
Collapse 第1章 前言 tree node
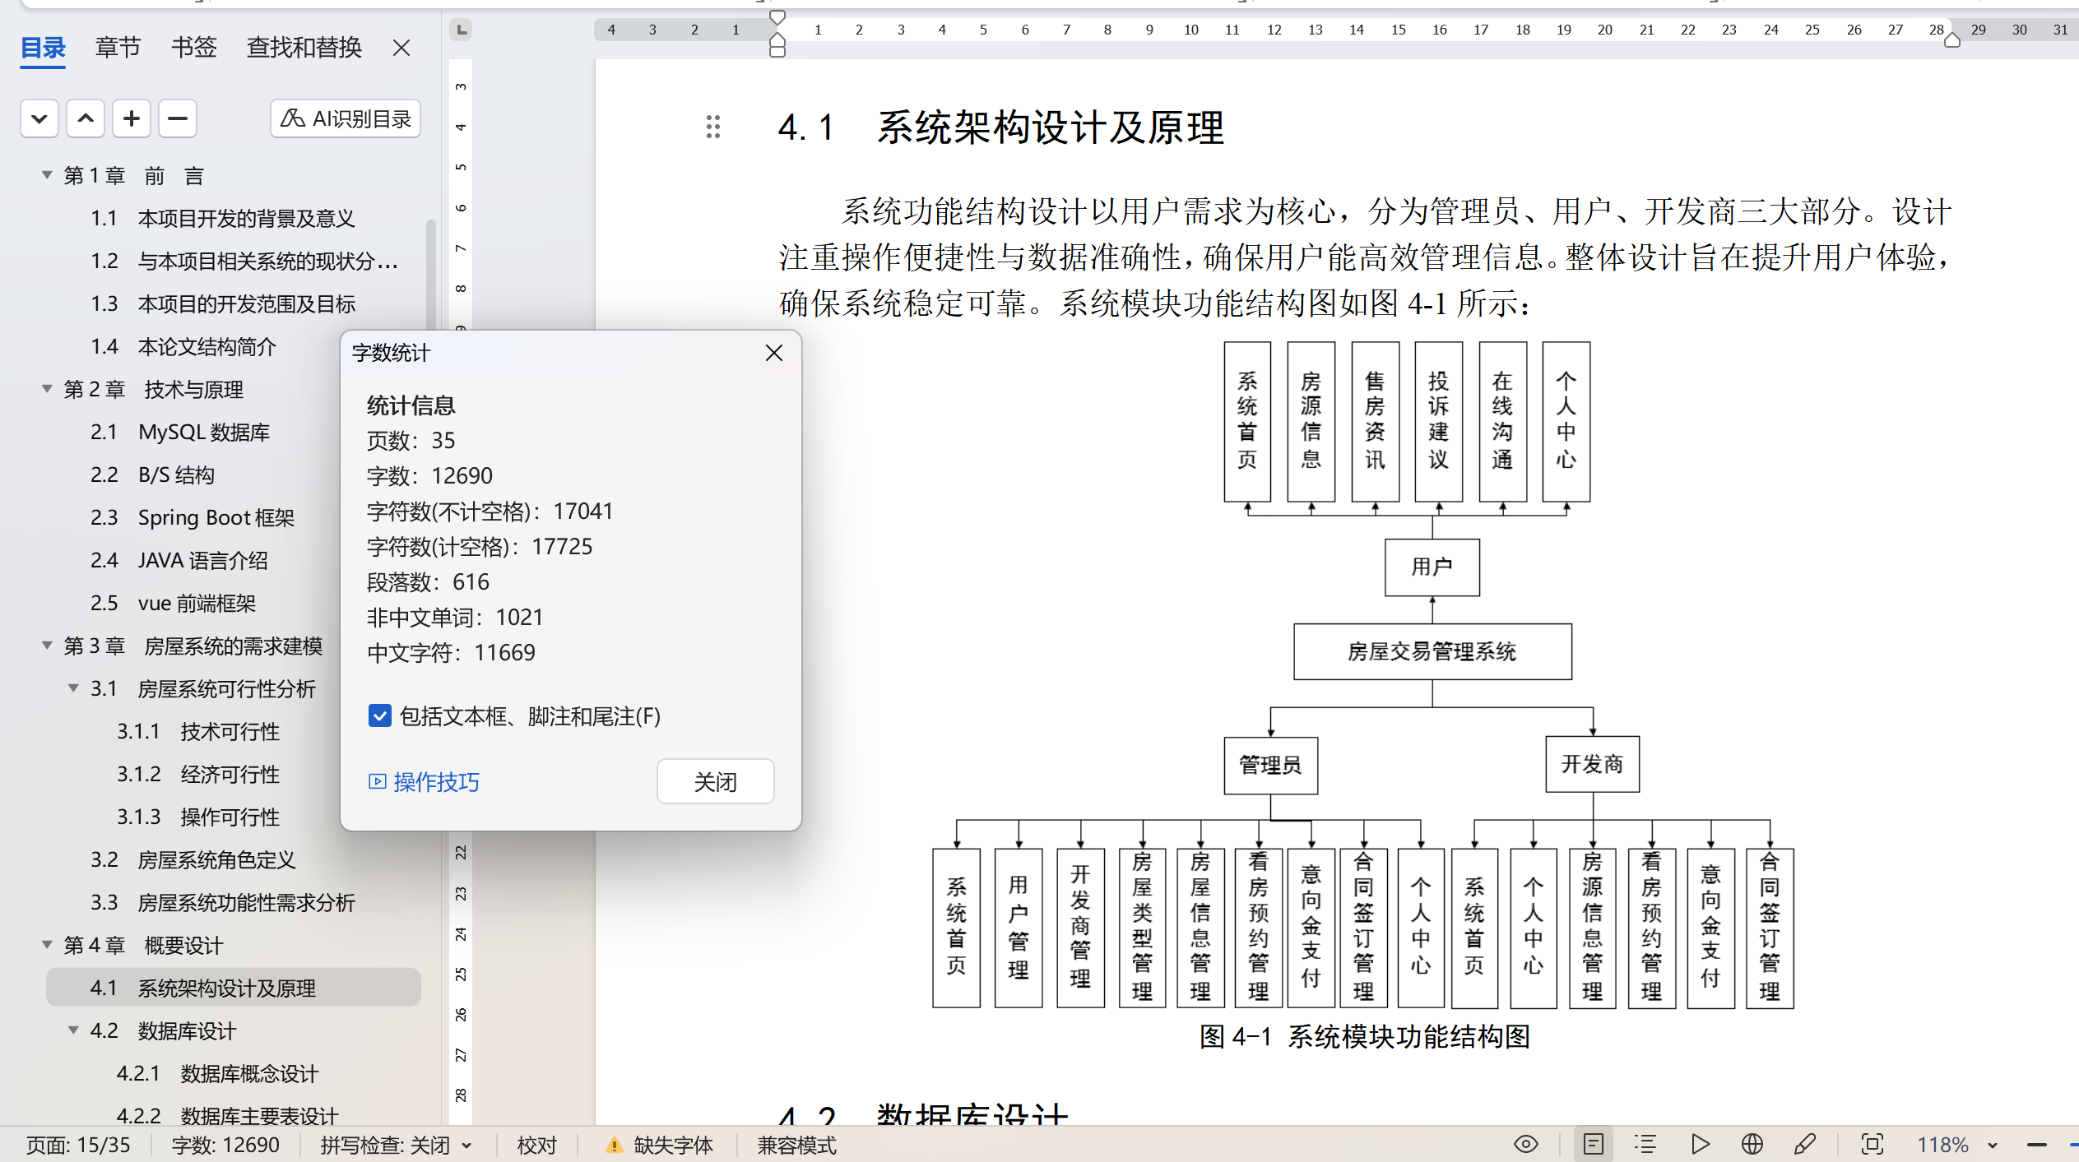(x=48, y=175)
